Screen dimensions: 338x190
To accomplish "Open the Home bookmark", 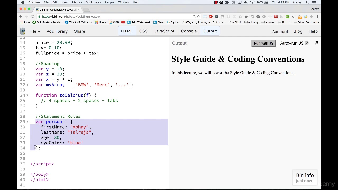I will 100,22.
